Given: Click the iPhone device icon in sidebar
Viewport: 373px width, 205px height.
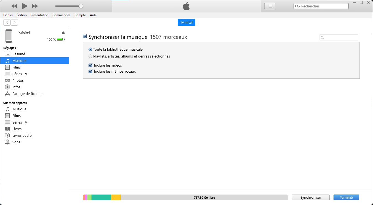Looking at the screenshot, I should 9,36.
